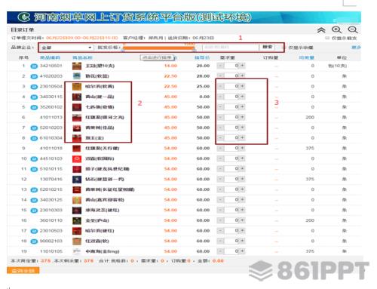Image resolution: width=377 pixels, height=289 pixels.
Task: Click the zoom in magnifier icon
Action: coord(336,29)
